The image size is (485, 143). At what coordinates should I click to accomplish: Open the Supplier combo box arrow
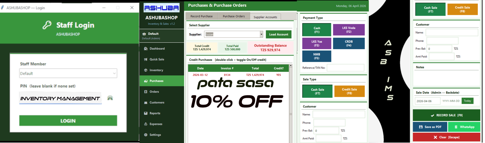[x=261, y=35]
